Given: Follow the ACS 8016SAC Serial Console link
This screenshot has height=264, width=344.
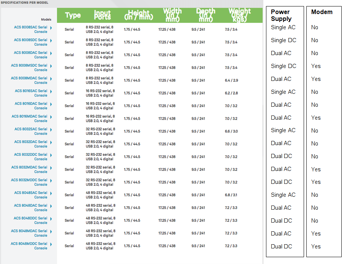Looking at the screenshot, I should (31, 93).
